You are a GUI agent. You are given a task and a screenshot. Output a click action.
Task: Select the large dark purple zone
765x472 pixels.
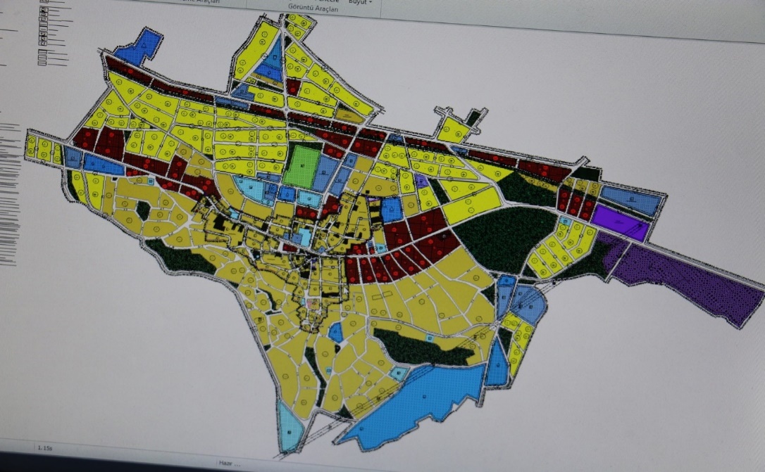tap(683, 280)
